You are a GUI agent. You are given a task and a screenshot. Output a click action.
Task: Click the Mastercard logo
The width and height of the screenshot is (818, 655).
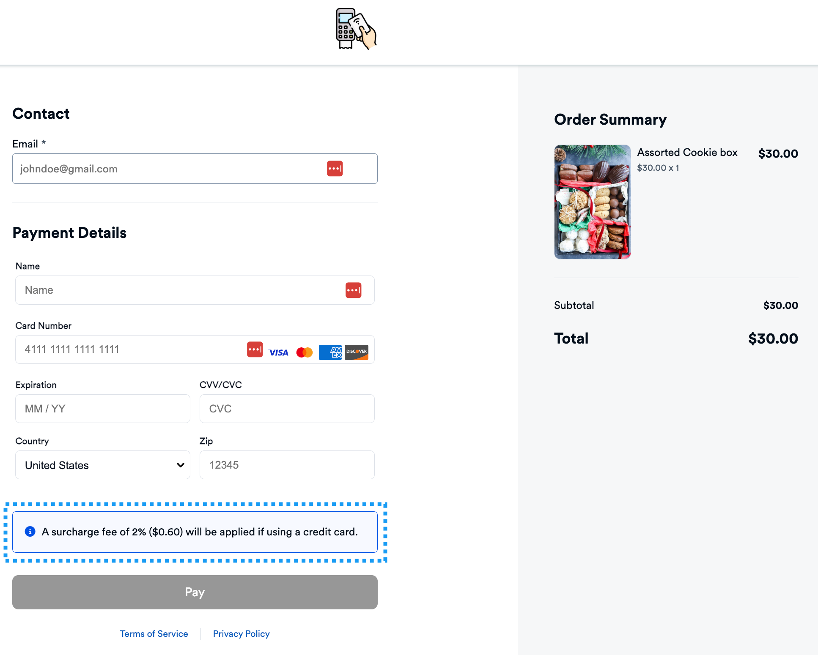(x=305, y=352)
